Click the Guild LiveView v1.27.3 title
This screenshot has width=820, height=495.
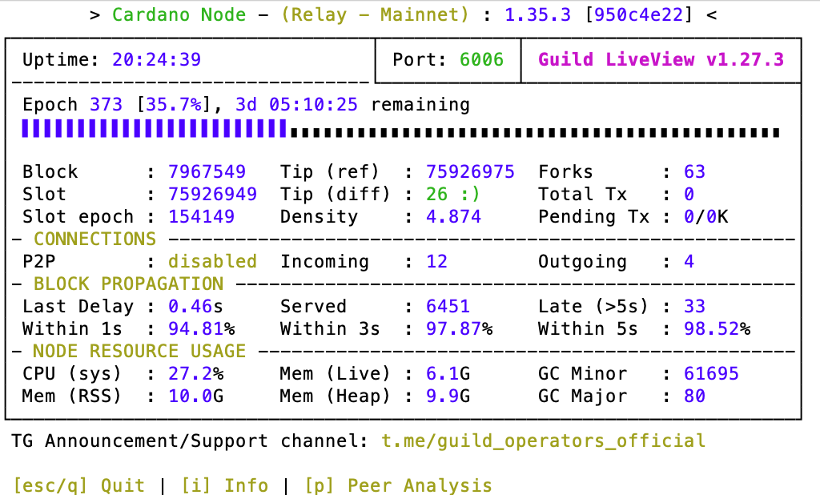pyautogui.click(x=661, y=59)
